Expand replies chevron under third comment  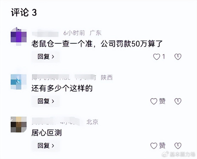(53, 146)
